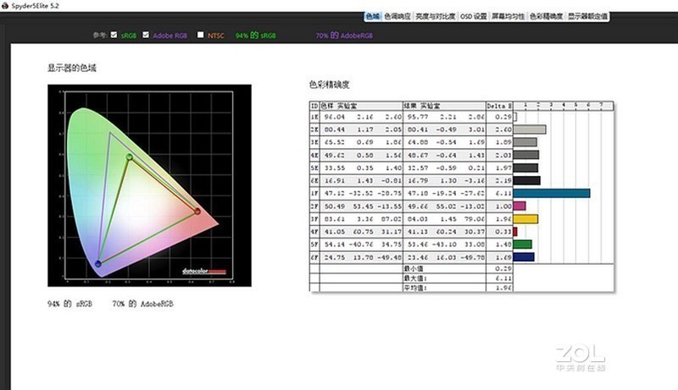678x390 pixels.
Task: Click the Delta E value 6.11 in row 1F
Action: (x=503, y=193)
